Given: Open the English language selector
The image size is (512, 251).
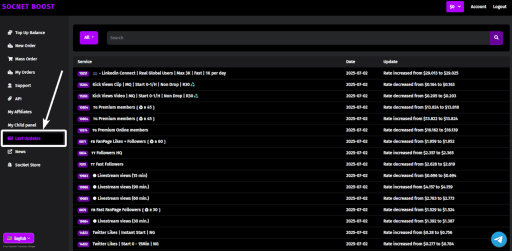Looking at the screenshot, I should [18, 238].
